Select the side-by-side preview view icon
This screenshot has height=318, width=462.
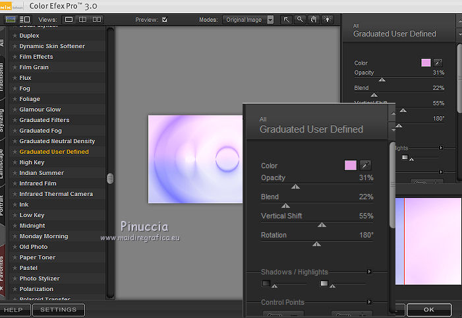click(x=97, y=20)
